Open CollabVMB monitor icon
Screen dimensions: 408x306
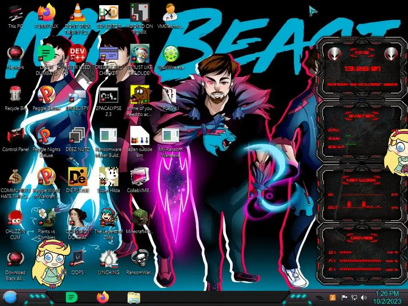coord(139,177)
